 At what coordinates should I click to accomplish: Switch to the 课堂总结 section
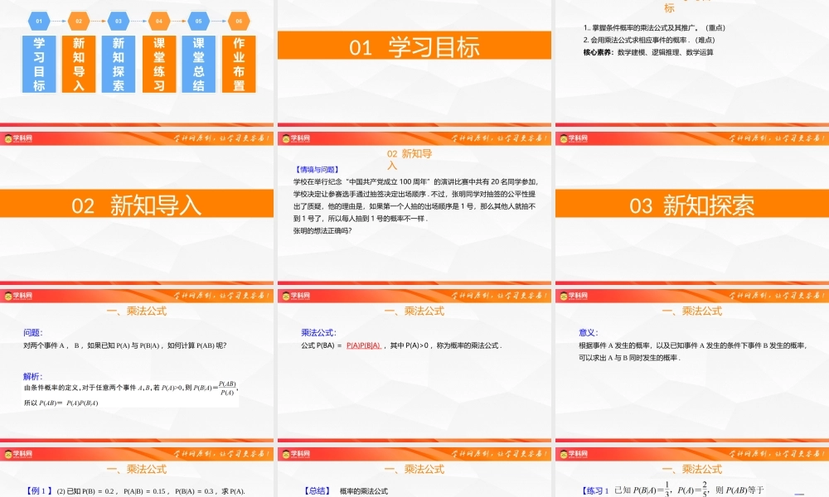pyautogui.click(x=197, y=65)
